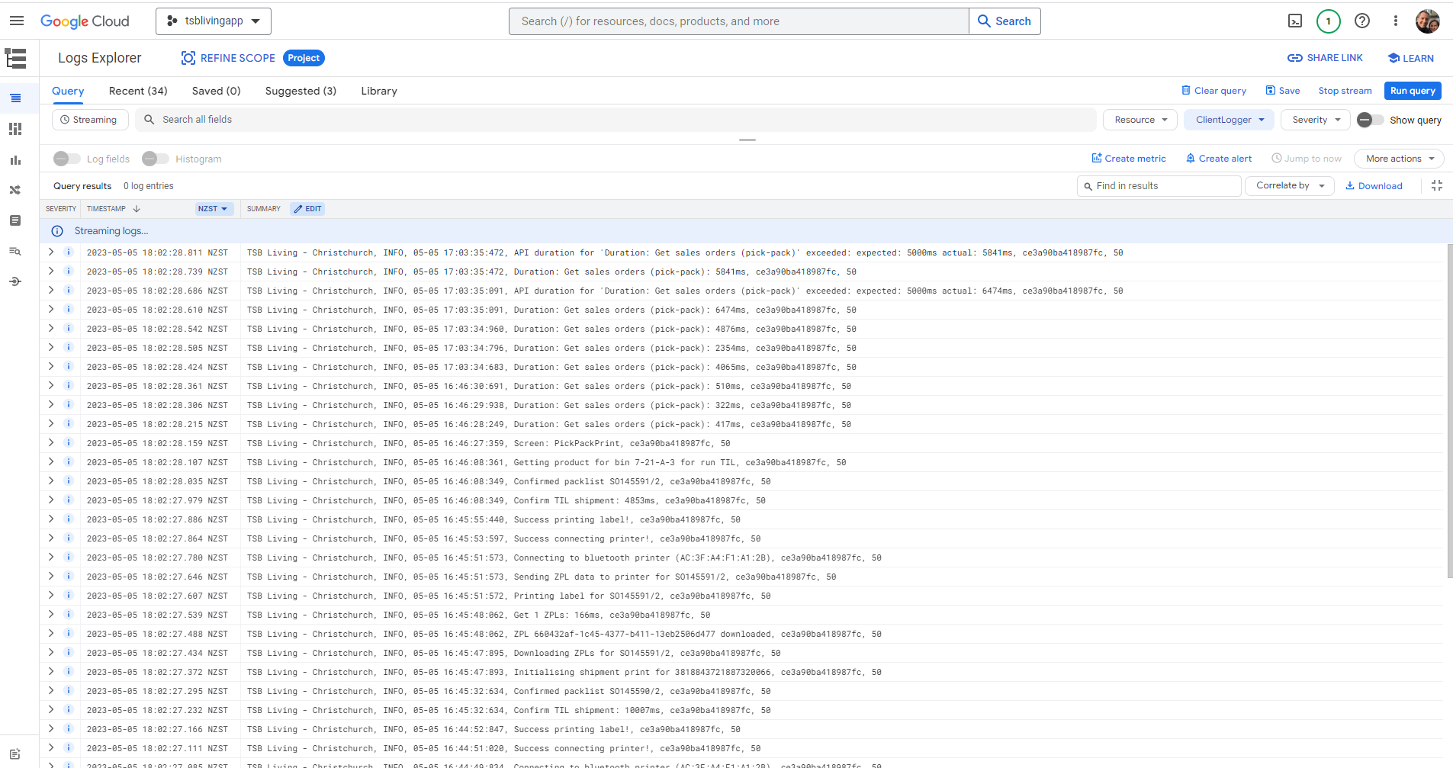The image size is (1453, 768).
Task: Expand the first log entry row
Action: 50,252
